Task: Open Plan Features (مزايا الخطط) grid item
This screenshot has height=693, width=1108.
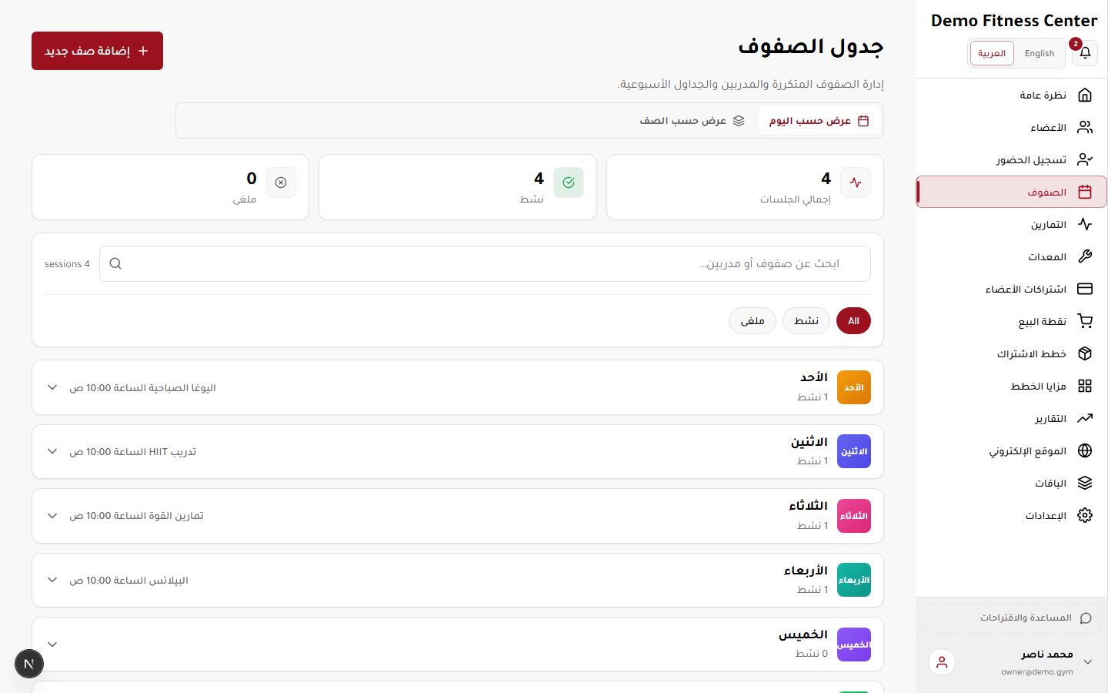Action: tap(1011, 386)
